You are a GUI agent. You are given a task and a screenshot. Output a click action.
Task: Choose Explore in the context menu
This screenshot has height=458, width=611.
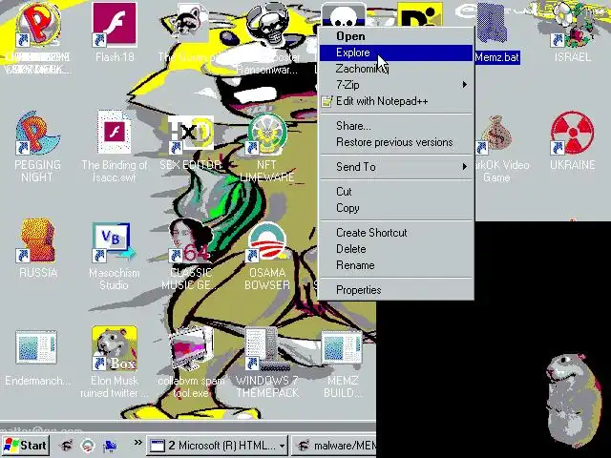tap(396, 52)
